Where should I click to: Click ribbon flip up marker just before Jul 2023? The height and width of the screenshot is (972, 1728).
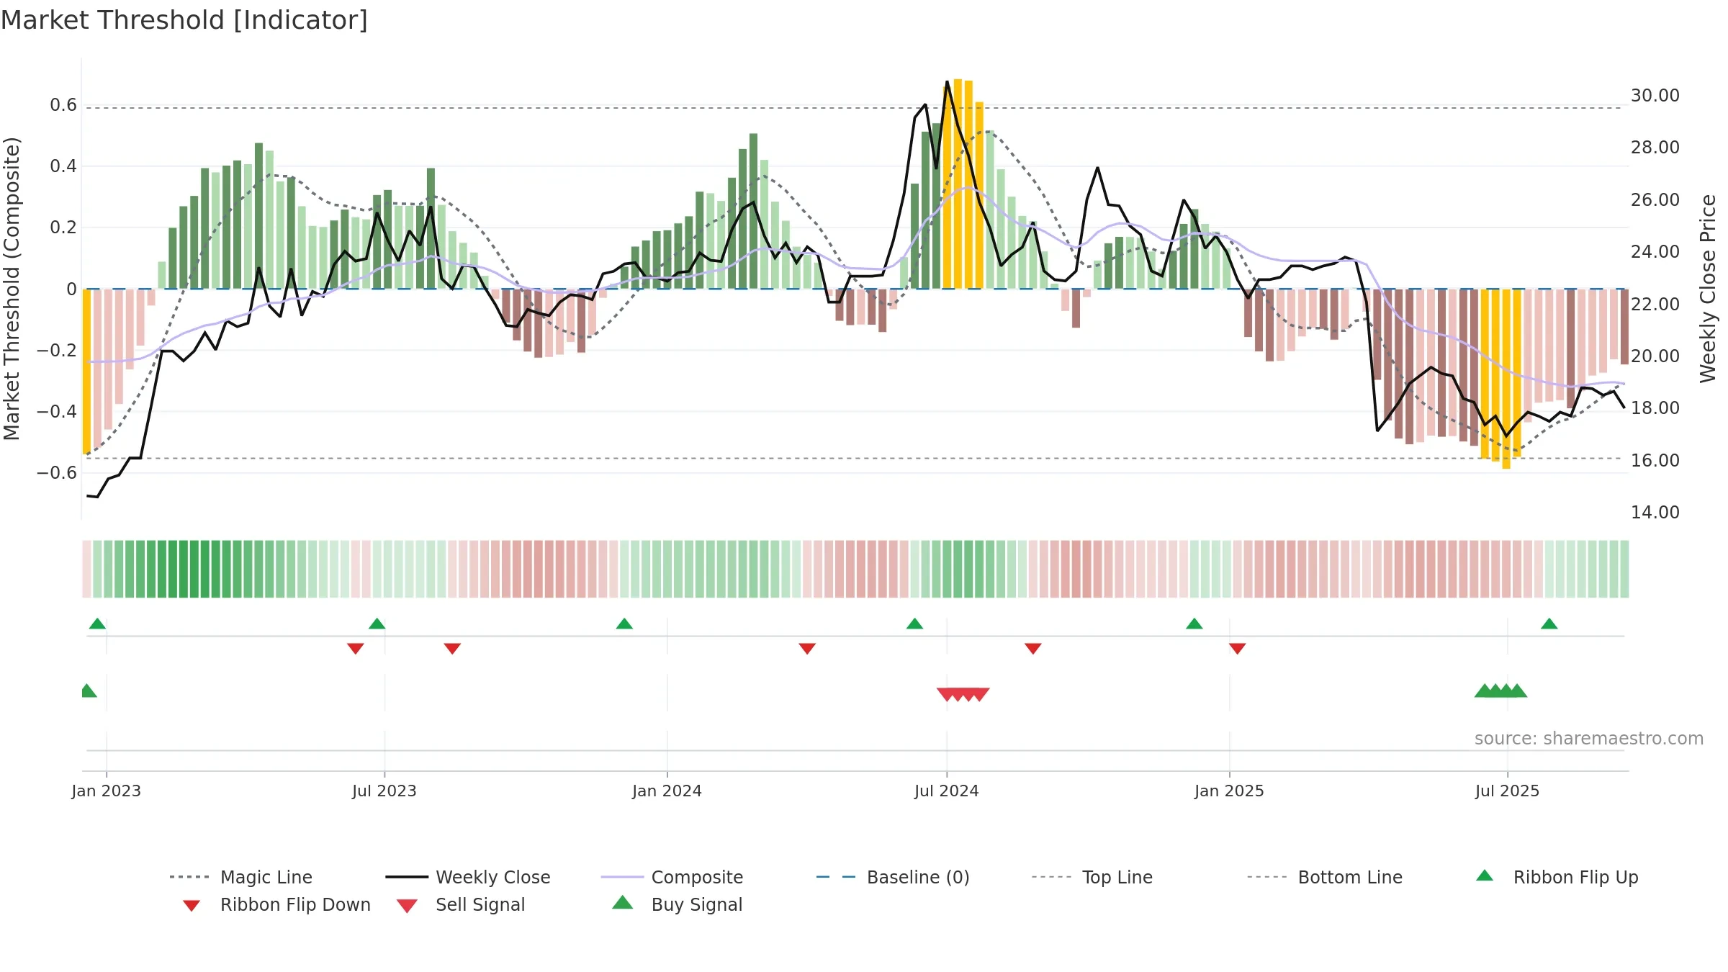(x=377, y=624)
